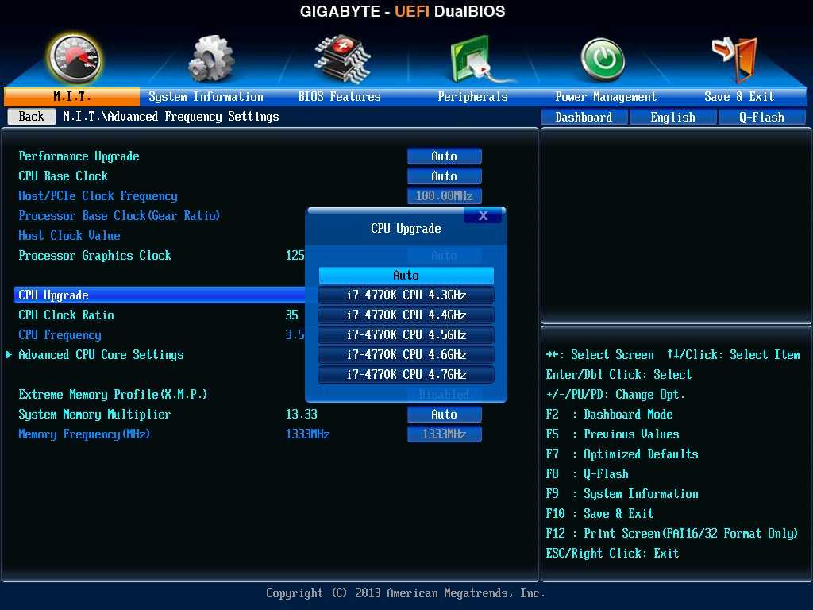The image size is (813, 610).
Task: Click the green Power Management button icon
Action: coord(603,60)
